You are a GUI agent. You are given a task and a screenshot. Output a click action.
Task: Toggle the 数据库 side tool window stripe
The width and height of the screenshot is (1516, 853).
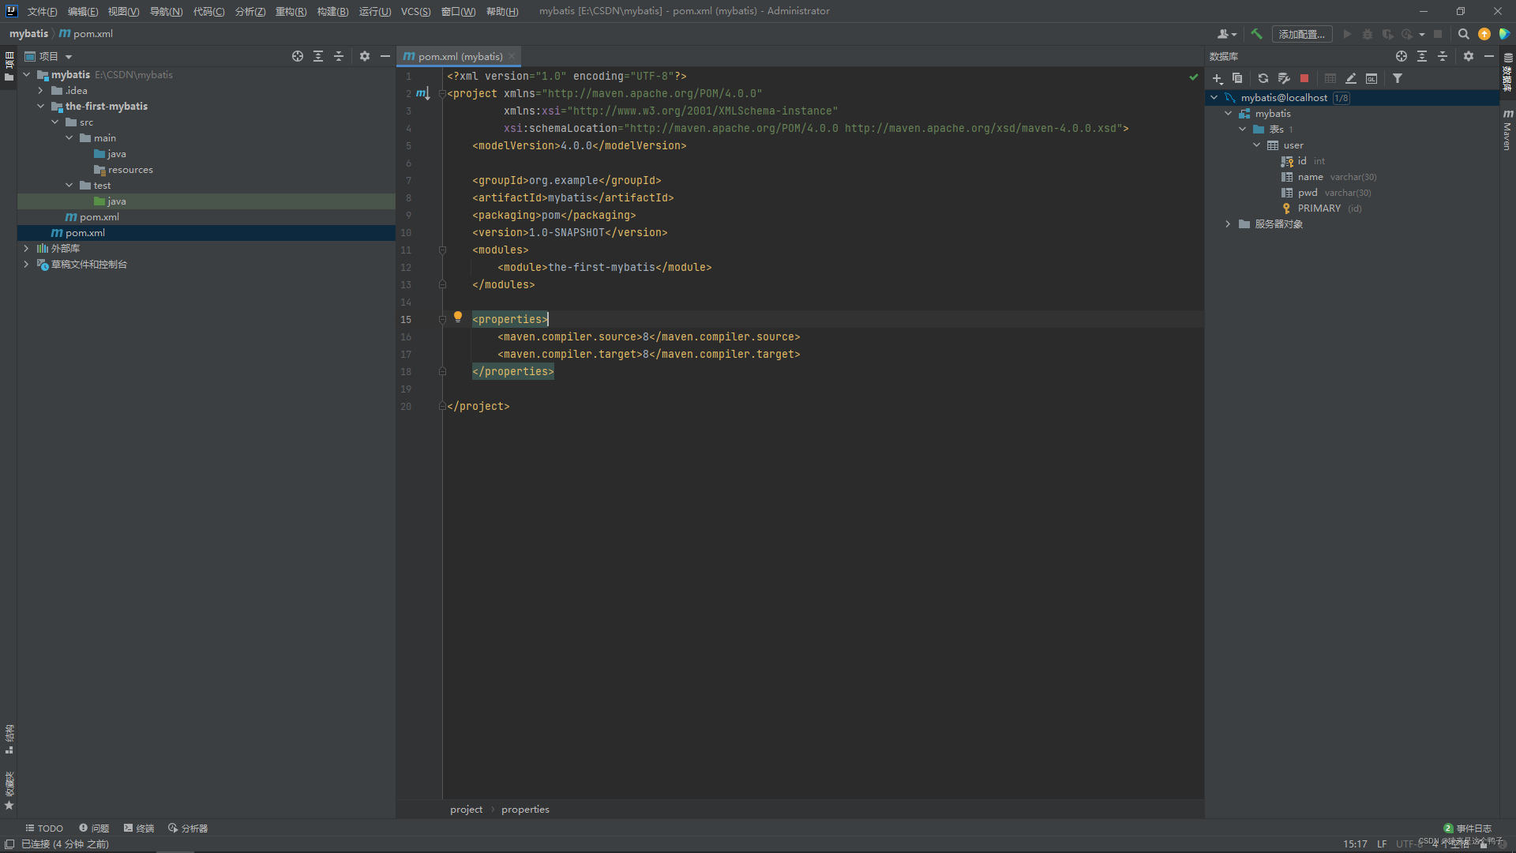tap(1507, 73)
